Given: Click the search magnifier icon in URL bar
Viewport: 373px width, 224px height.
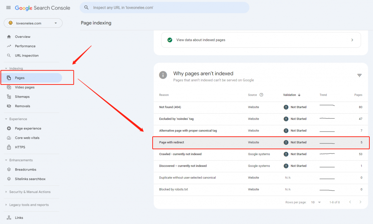Looking at the screenshot, I should (86, 8).
